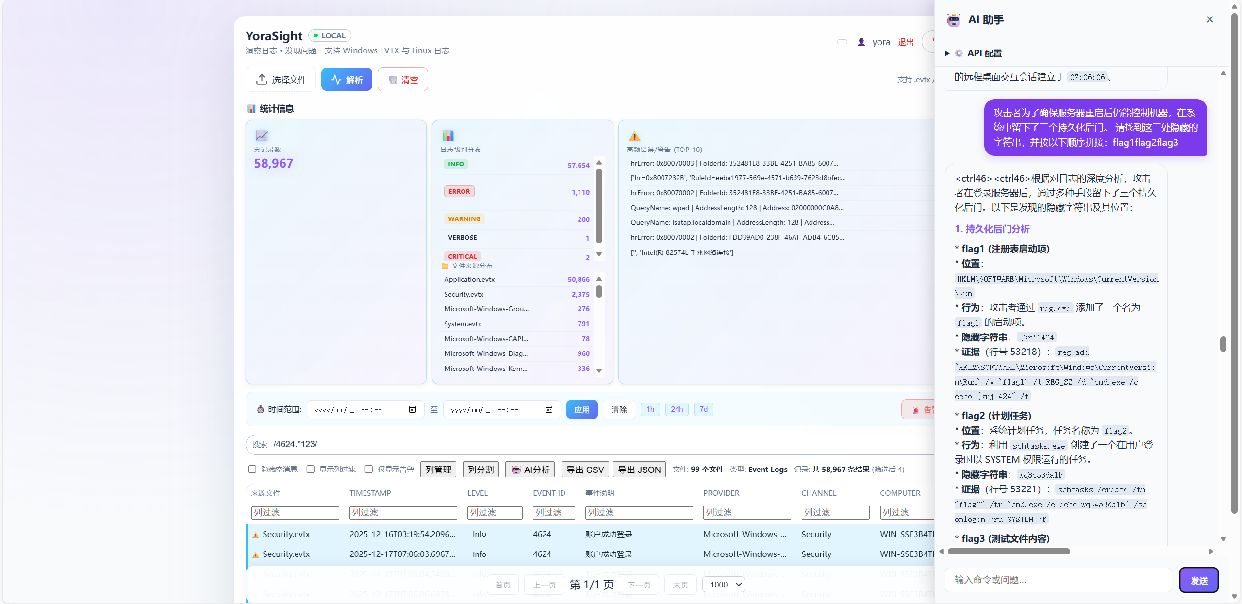Open calendar picker of end time field

tap(549, 409)
